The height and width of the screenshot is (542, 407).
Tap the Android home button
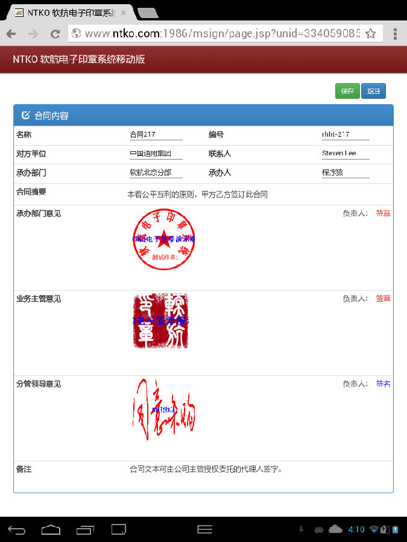[51, 529]
